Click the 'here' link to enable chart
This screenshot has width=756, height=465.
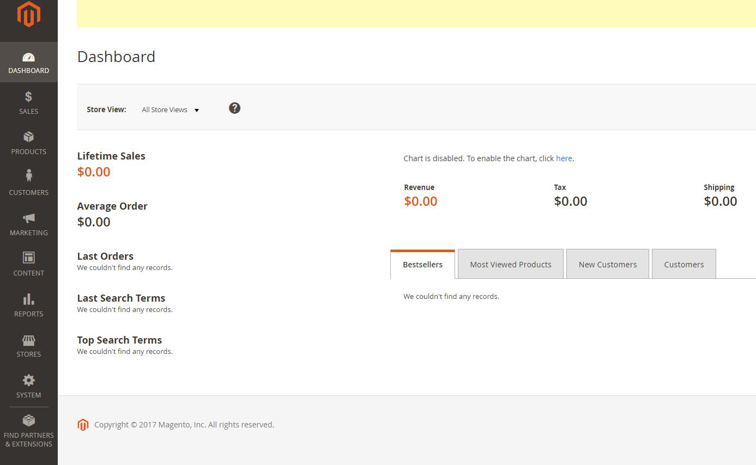coord(564,158)
